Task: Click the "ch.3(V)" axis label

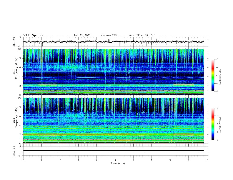Action: click(14, 151)
